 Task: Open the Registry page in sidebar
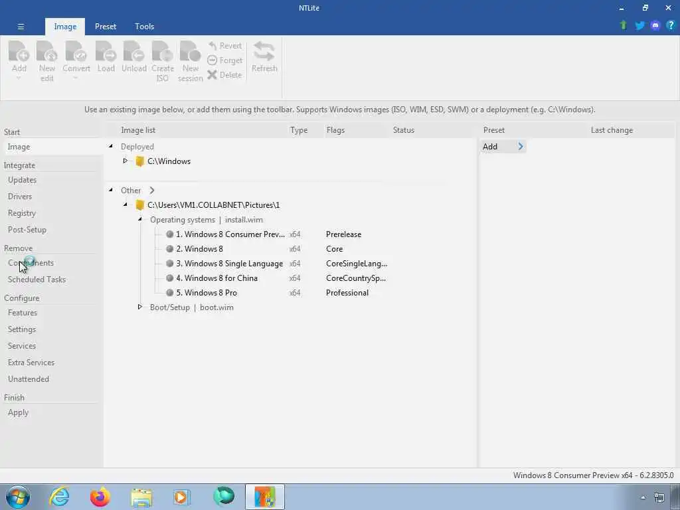click(22, 213)
